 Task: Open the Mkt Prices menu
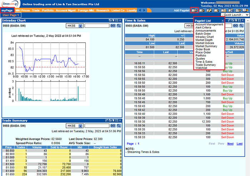pos(22,10)
